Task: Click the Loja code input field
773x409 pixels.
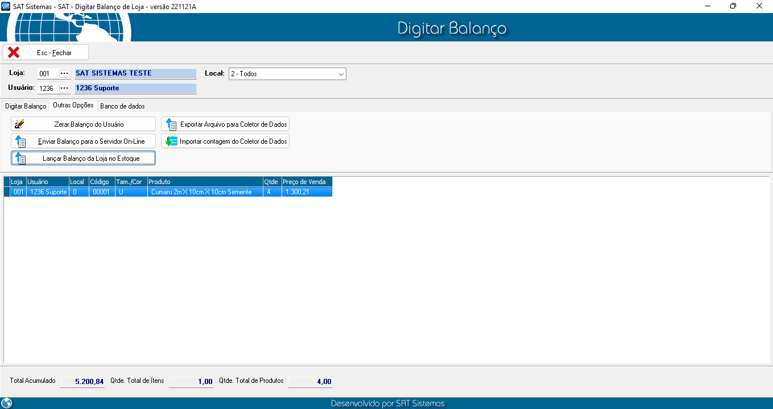Action: coord(47,74)
